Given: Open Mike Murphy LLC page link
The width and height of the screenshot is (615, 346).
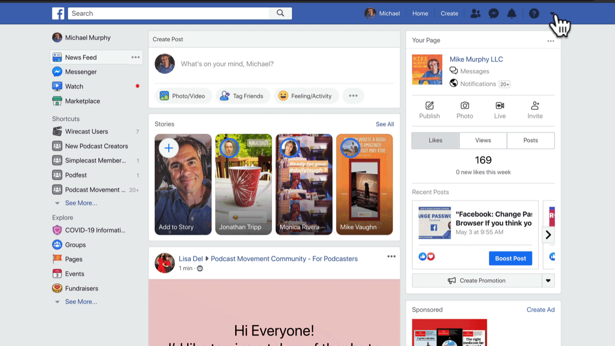Looking at the screenshot, I should 476,60.
